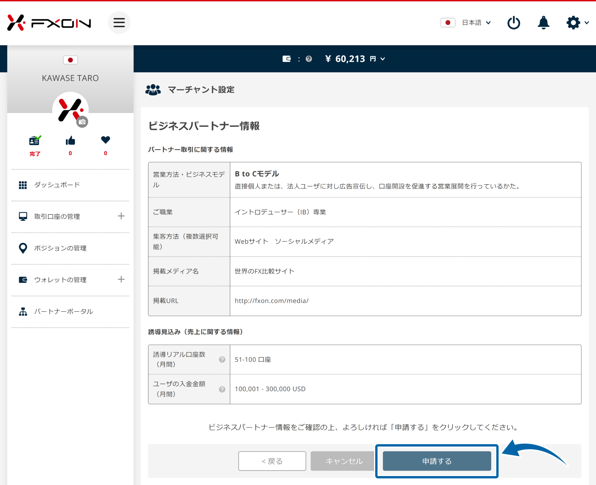Image resolution: width=596 pixels, height=485 pixels.
Task: Click the camera icon on the avatar
Action: pos(82,122)
